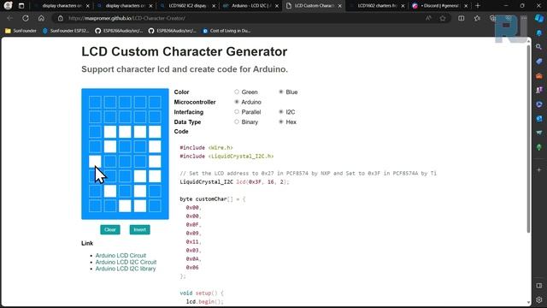
Task: Set data type to Hex
Action: coord(281,121)
